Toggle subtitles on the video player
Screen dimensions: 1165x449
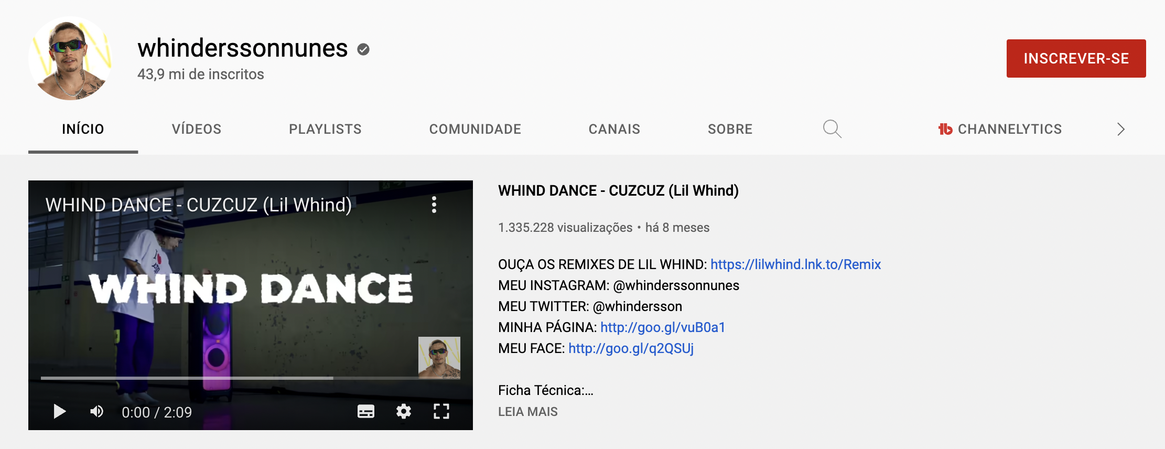click(365, 412)
